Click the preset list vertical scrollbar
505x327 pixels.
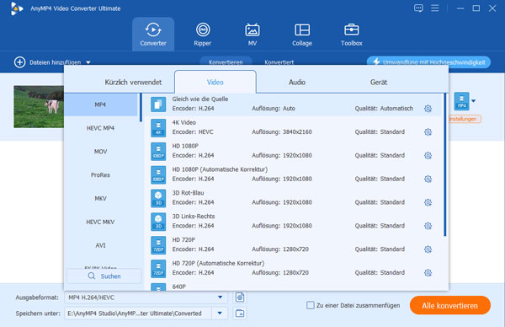[x=445, y=164]
